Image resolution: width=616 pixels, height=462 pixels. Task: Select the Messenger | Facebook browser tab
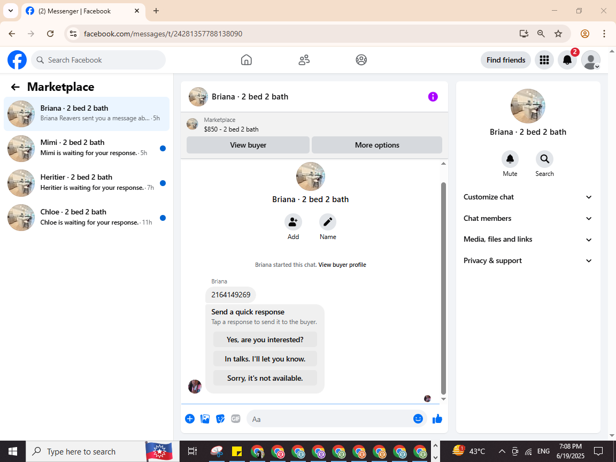83,11
